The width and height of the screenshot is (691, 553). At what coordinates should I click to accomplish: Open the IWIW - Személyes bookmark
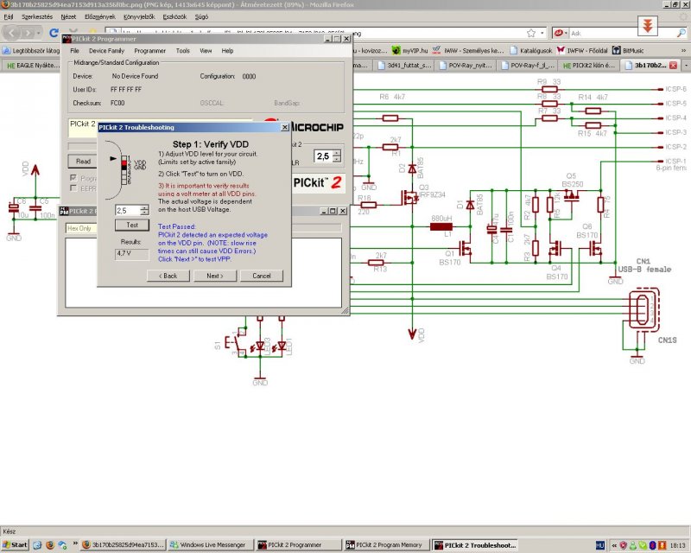(468, 51)
